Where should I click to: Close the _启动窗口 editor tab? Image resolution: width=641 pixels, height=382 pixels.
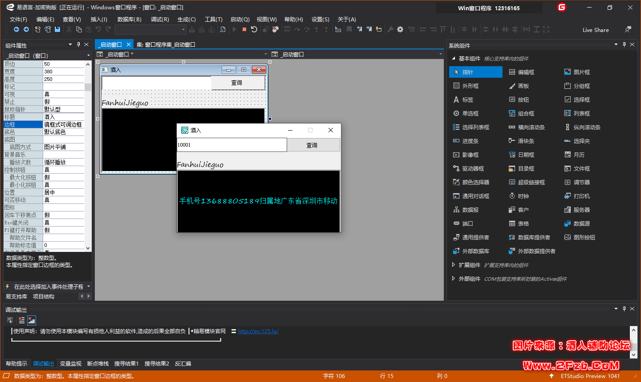(x=129, y=44)
